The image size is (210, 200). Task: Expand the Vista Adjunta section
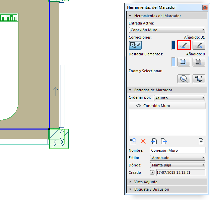130,182
